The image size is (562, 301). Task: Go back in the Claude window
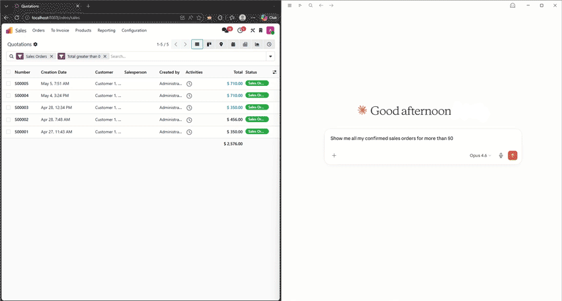[321, 5]
